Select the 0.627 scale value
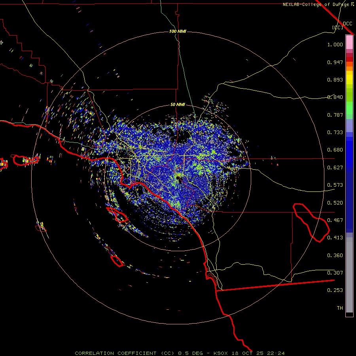Screen dimensions: 356x356 pyautogui.click(x=335, y=168)
